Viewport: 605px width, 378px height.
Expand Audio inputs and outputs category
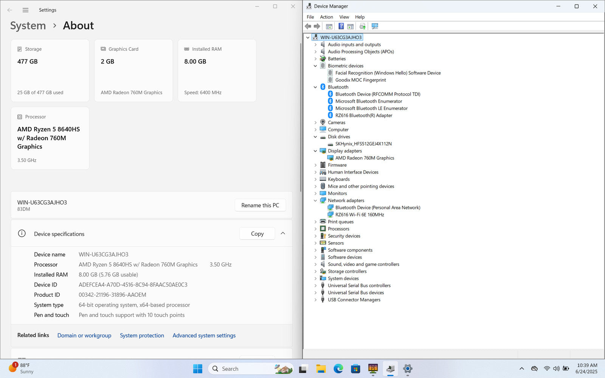(x=315, y=45)
